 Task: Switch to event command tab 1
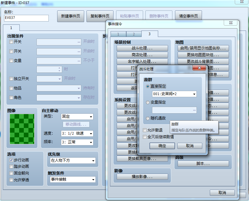point(118,34)
